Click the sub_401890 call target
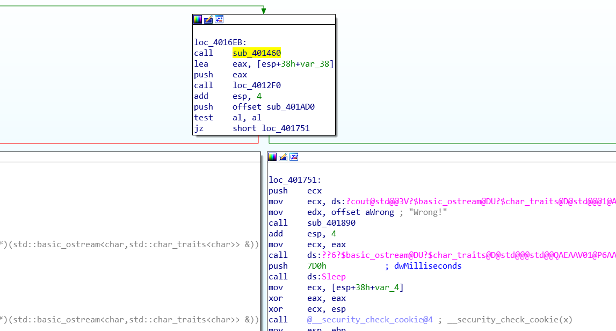The image size is (616, 331). tap(331, 223)
